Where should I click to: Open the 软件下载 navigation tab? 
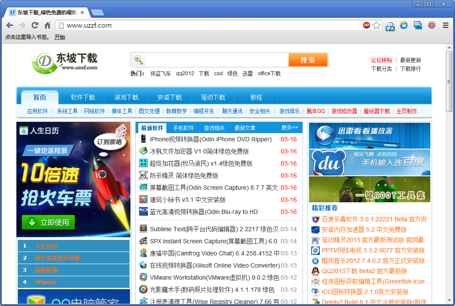(x=83, y=97)
